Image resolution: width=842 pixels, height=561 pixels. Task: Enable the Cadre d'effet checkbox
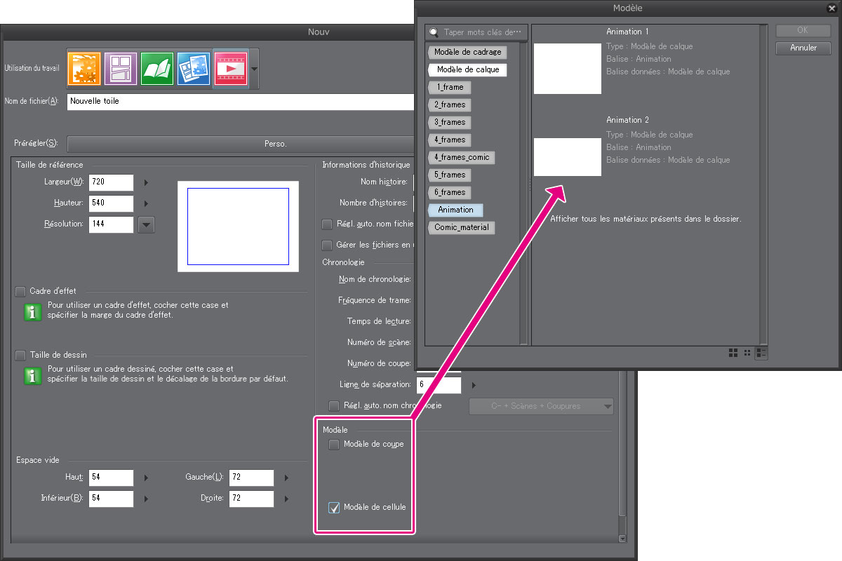20,291
